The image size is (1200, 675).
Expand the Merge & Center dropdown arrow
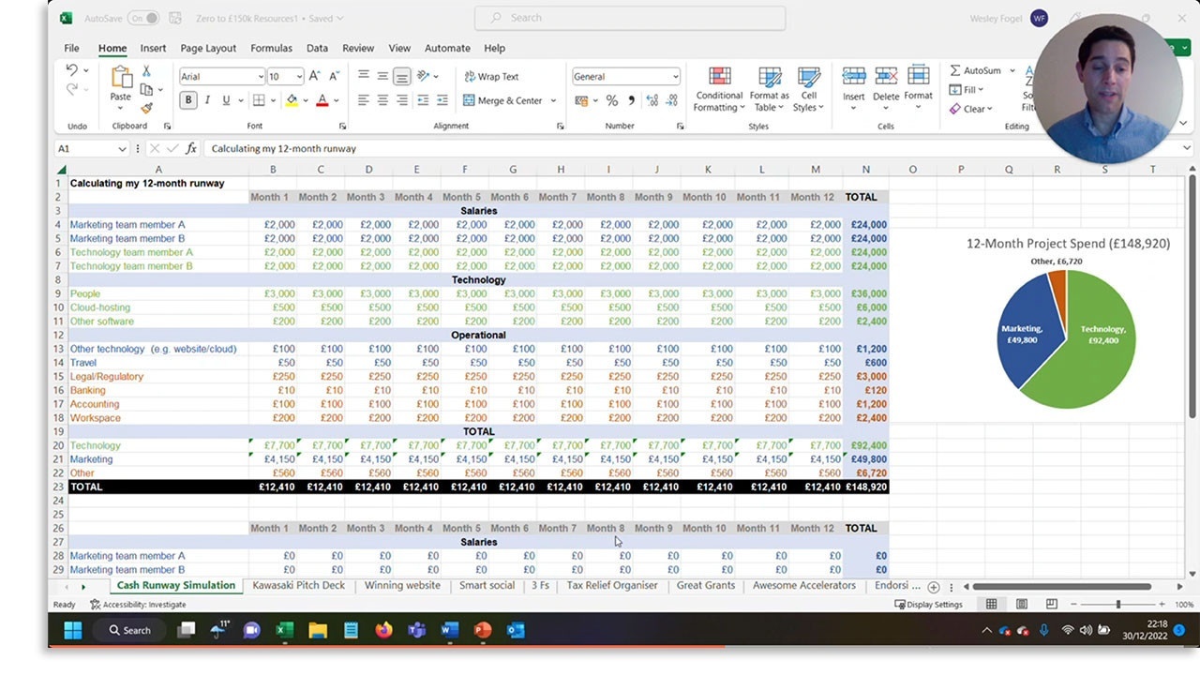point(553,100)
